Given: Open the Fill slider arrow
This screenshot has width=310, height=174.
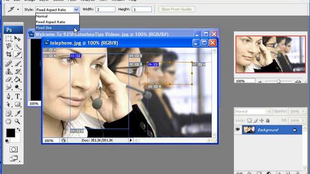Looking at the screenshot, I should coord(303,120).
